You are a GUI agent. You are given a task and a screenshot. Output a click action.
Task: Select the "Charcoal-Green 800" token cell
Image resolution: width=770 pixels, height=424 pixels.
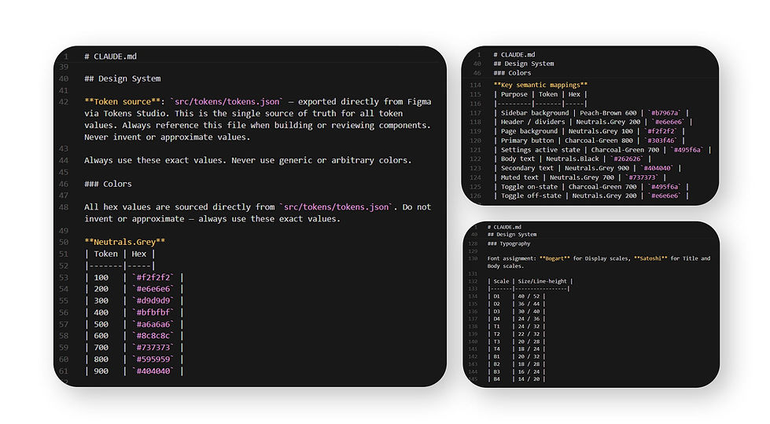599,141
